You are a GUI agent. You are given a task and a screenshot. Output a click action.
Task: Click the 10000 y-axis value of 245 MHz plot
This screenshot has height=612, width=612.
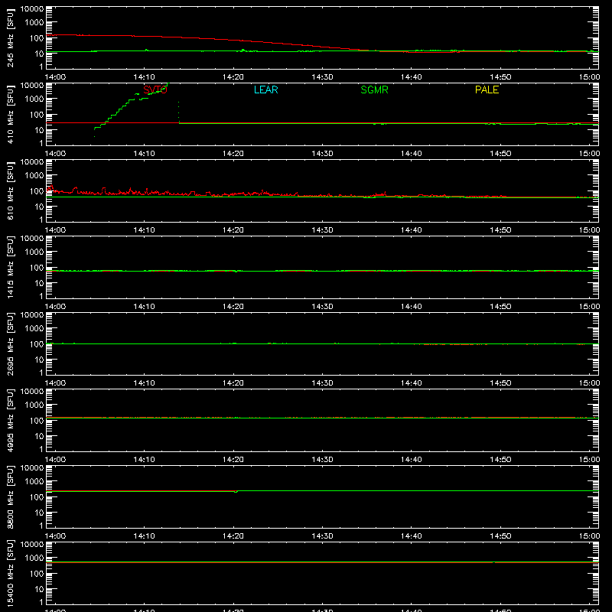[32, 9]
